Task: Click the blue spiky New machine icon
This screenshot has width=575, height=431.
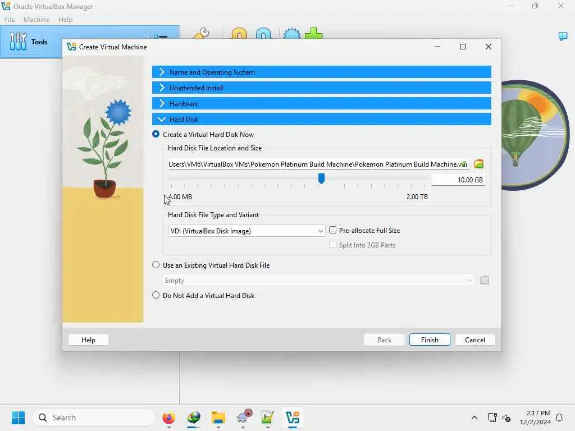Action: point(292,33)
